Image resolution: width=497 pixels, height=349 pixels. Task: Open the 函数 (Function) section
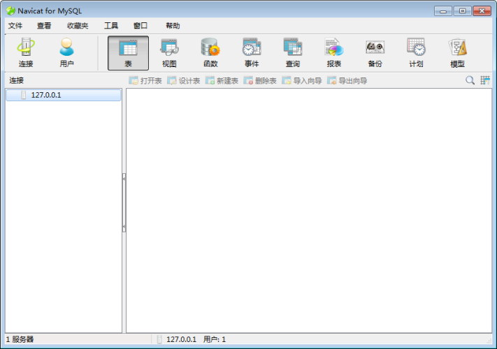[x=210, y=53]
